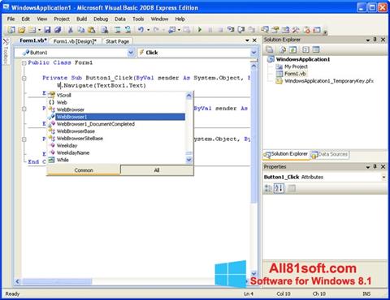Click the Paste clipboard icon

[x=92, y=30]
